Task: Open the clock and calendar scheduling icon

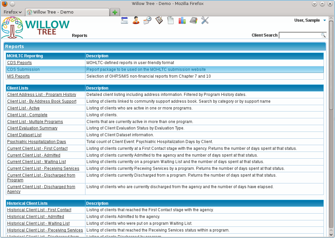Action: click(x=147, y=20)
